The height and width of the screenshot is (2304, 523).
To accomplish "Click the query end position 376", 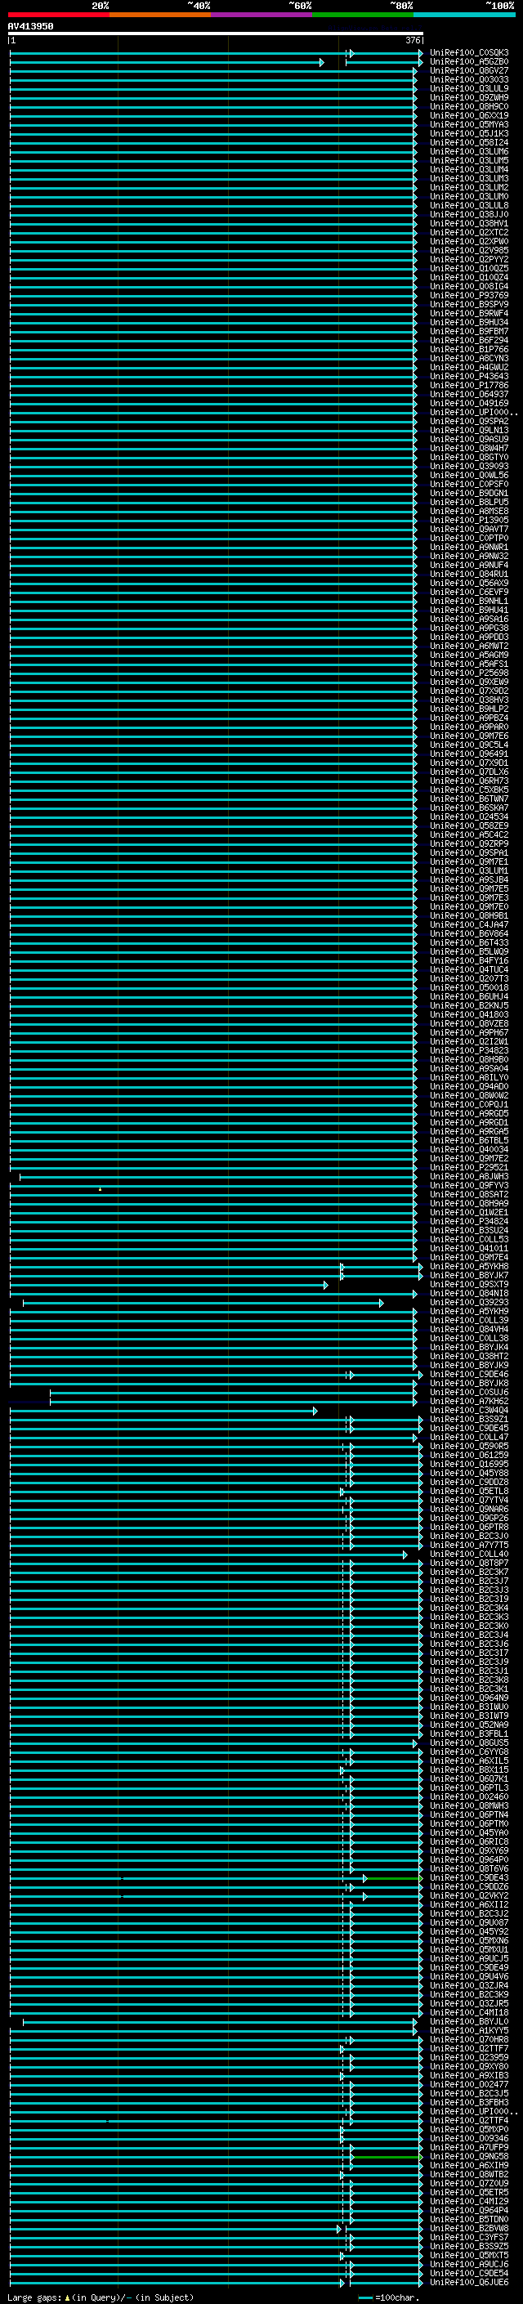I will click(x=412, y=40).
